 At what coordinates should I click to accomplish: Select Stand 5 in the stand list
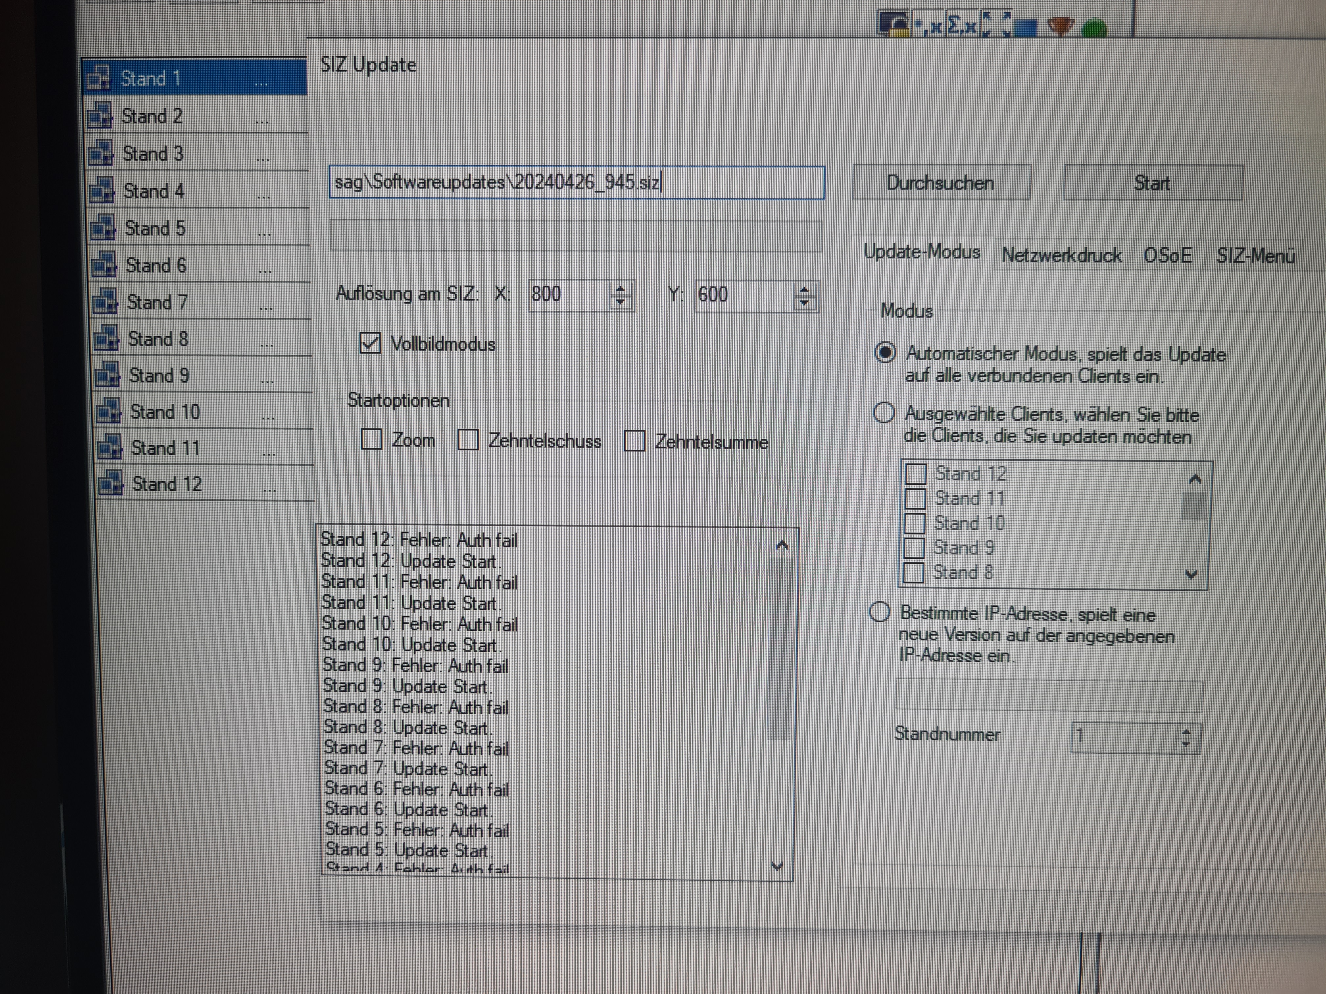coord(155,228)
